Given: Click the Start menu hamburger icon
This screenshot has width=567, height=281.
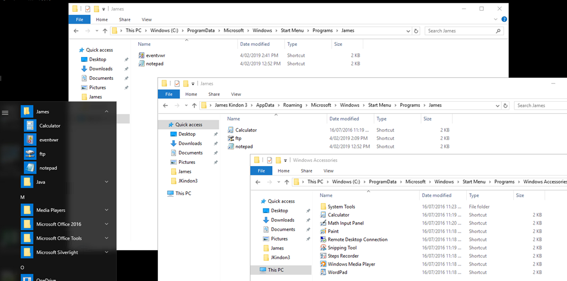Looking at the screenshot, I should click(5, 112).
